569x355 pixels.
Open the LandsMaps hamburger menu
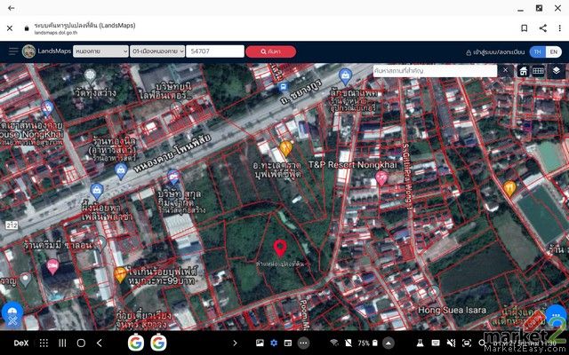(13, 51)
